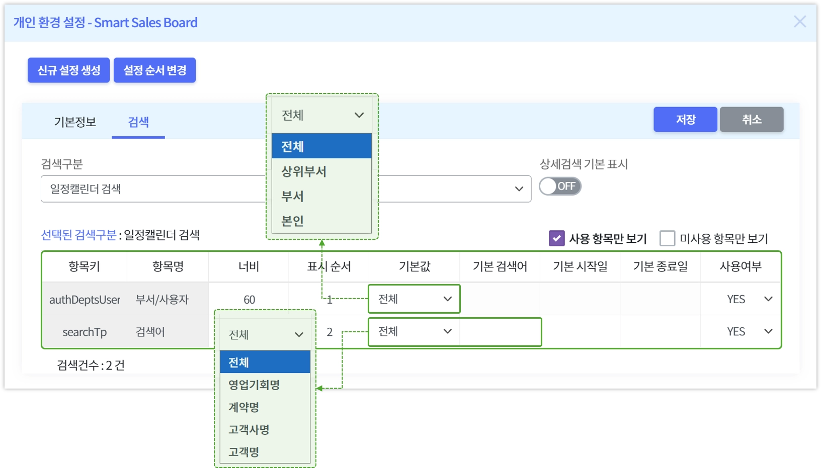Click the 너비 cell showing 60
This screenshot has height=468, width=821.
point(249,299)
